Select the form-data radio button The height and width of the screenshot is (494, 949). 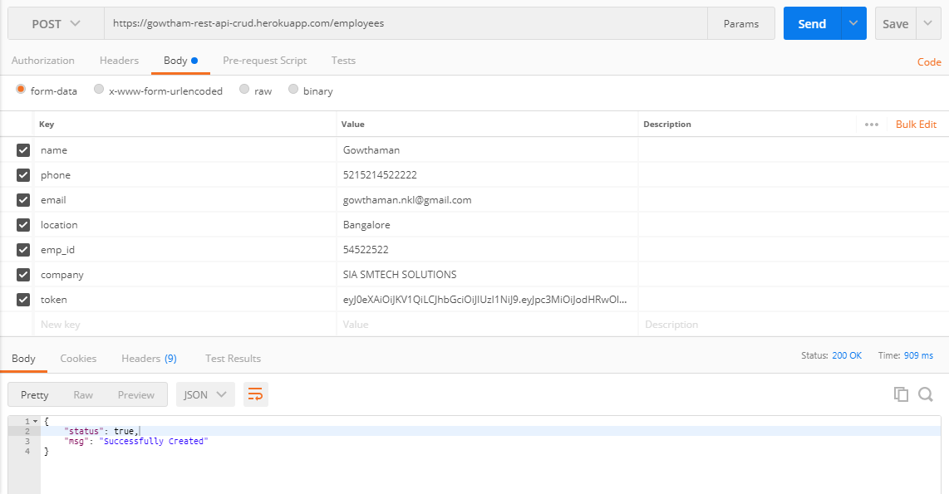point(21,90)
